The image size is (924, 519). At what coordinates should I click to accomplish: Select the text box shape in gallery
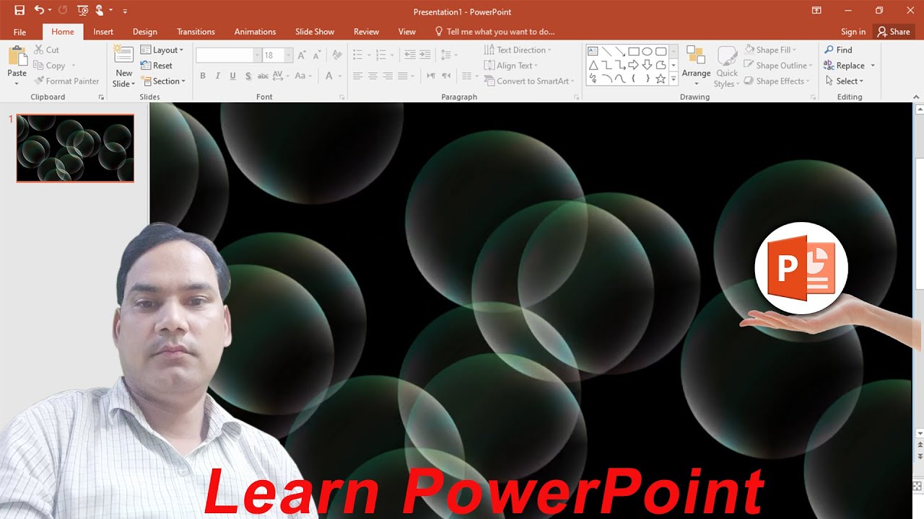(593, 51)
